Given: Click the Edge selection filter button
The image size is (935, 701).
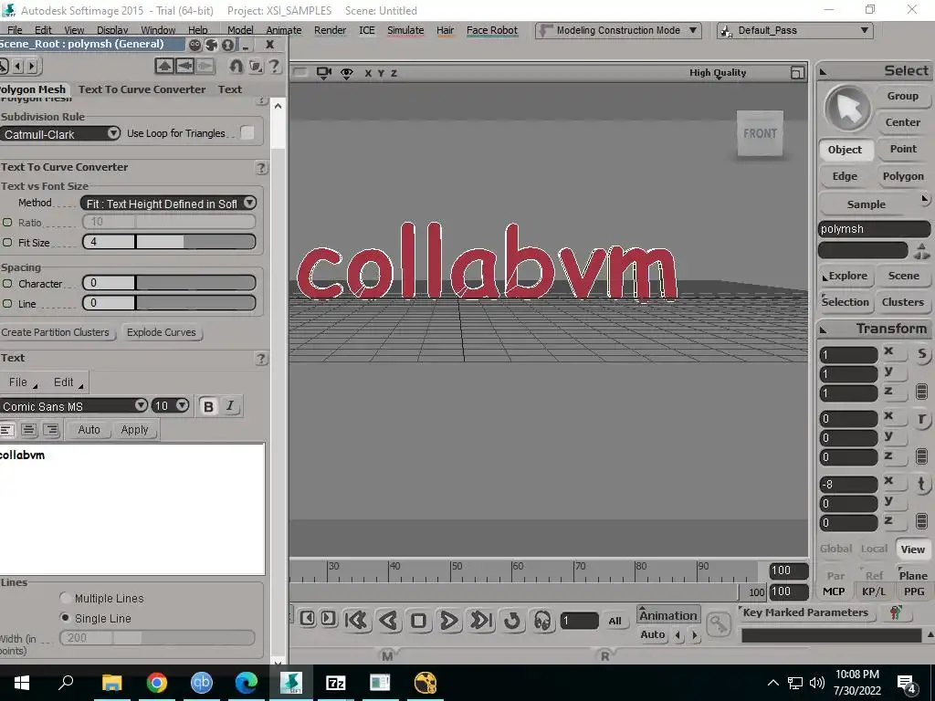Looking at the screenshot, I should tap(845, 176).
